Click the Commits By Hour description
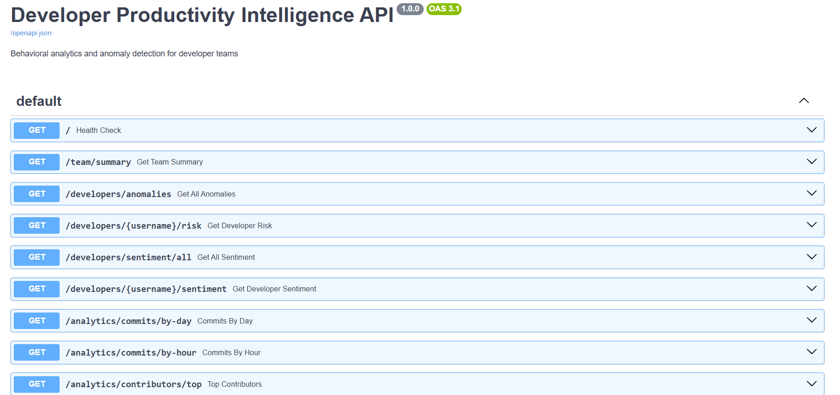This screenshot has width=840, height=395. click(231, 352)
